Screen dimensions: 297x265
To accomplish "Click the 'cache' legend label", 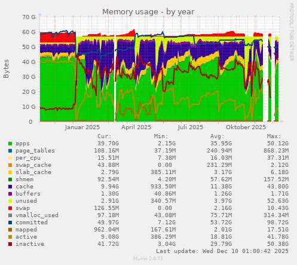I will pyautogui.click(x=25, y=187).
